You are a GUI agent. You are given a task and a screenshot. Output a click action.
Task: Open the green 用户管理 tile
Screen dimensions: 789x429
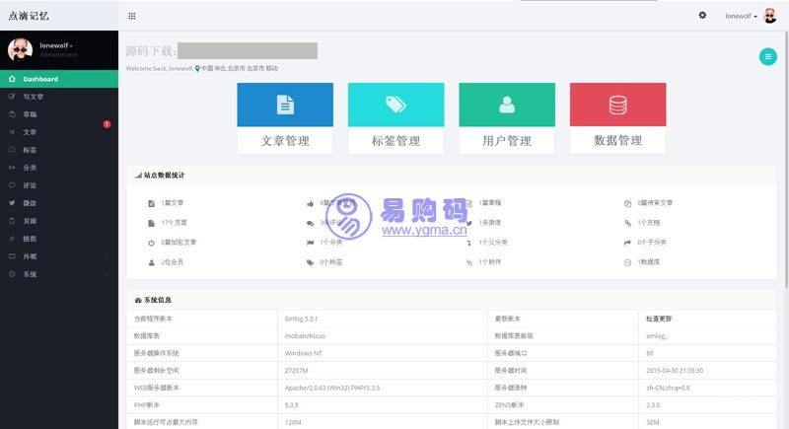[507, 118]
